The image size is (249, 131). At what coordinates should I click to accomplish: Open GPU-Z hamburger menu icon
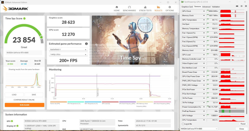246,6
